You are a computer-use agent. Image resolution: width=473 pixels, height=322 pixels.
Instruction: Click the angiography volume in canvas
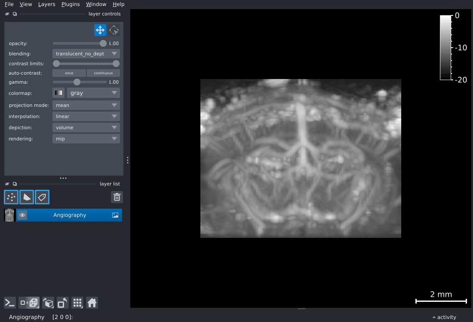[x=301, y=158]
